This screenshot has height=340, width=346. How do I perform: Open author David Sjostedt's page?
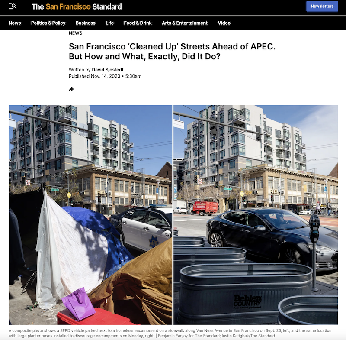[x=107, y=70]
